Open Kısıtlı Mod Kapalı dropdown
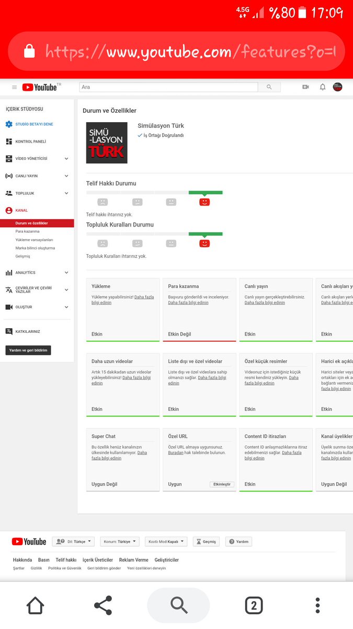The width and height of the screenshot is (353, 629). coord(166,541)
